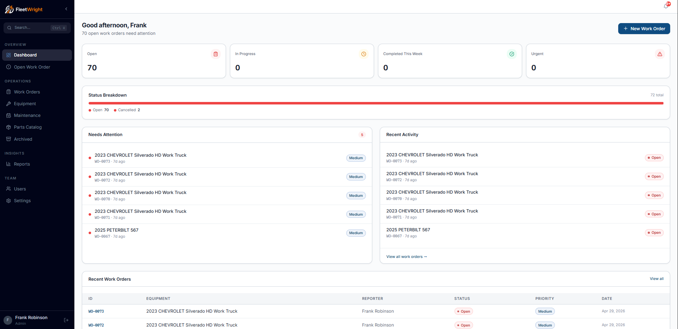Click the Open card clipboard icon
Image resolution: width=678 pixels, height=329 pixels.
[x=216, y=54]
